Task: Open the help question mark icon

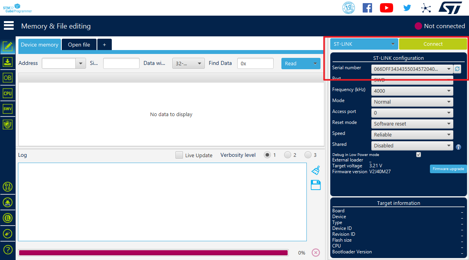Action: [7, 249]
